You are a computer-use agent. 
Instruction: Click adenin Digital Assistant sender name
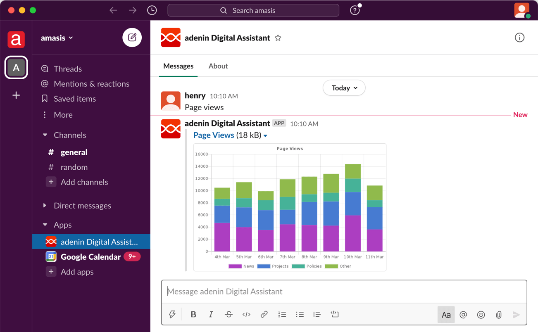(227, 123)
